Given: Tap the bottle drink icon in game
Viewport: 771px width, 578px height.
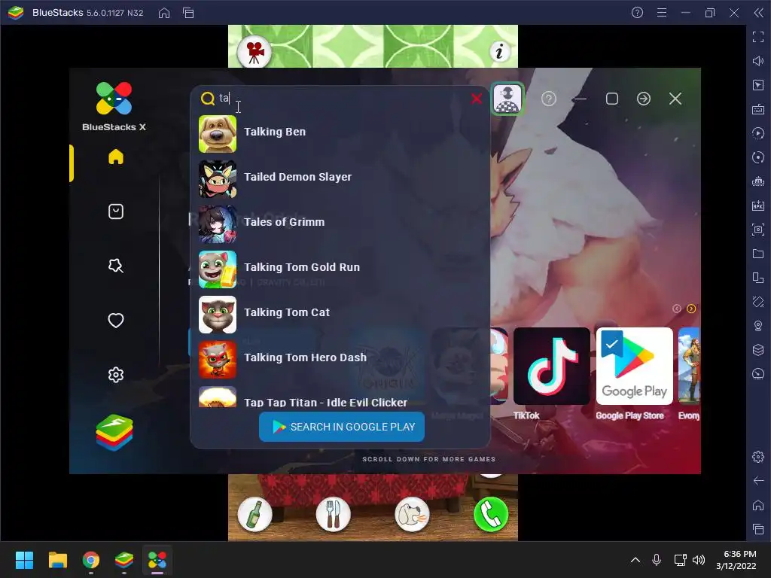Looking at the screenshot, I should pyautogui.click(x=254, y=514).
